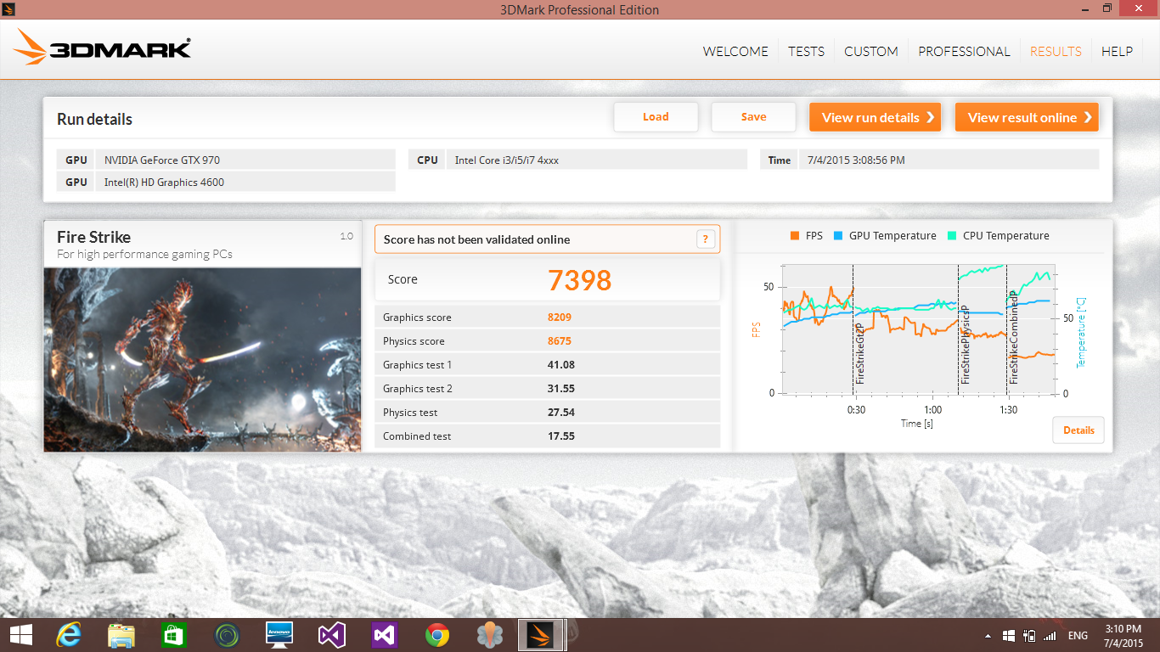Screen dimensions: 1160x652
Task: Click the graphics score value 8209
Action: point(560,318)
